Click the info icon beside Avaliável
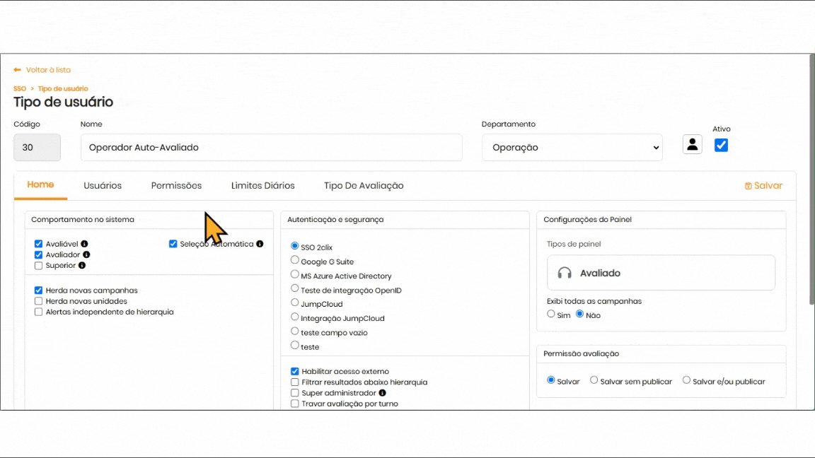 (84, 244)
